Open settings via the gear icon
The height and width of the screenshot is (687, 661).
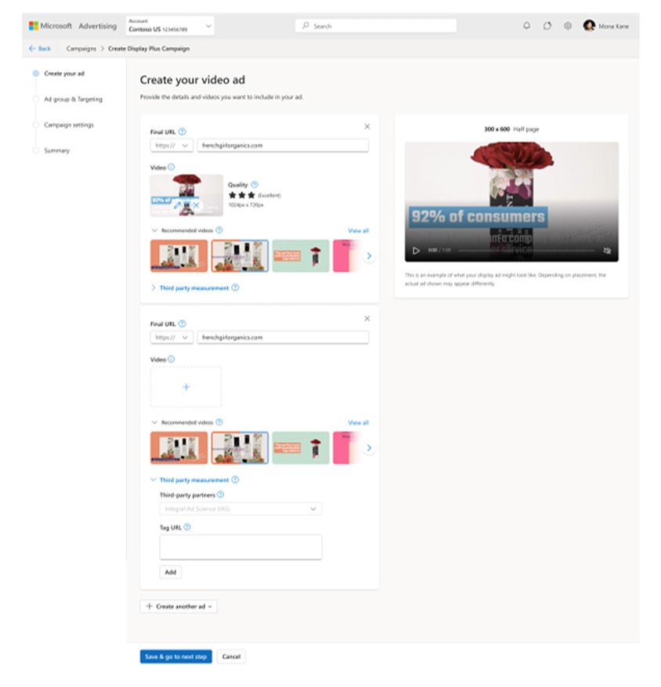point(568,26)
